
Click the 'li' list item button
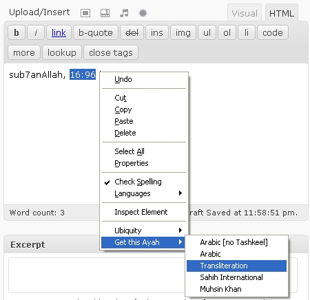pos(247,32)
